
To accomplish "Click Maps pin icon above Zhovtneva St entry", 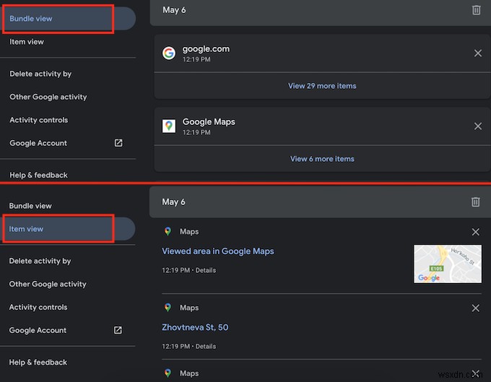I will pos(168,308).
